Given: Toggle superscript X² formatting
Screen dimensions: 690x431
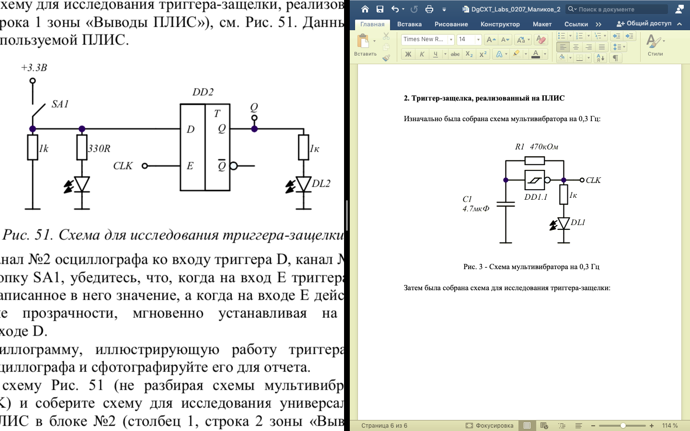Looking at the screenshot, I should pyautogui.click(x=483, y=54).
